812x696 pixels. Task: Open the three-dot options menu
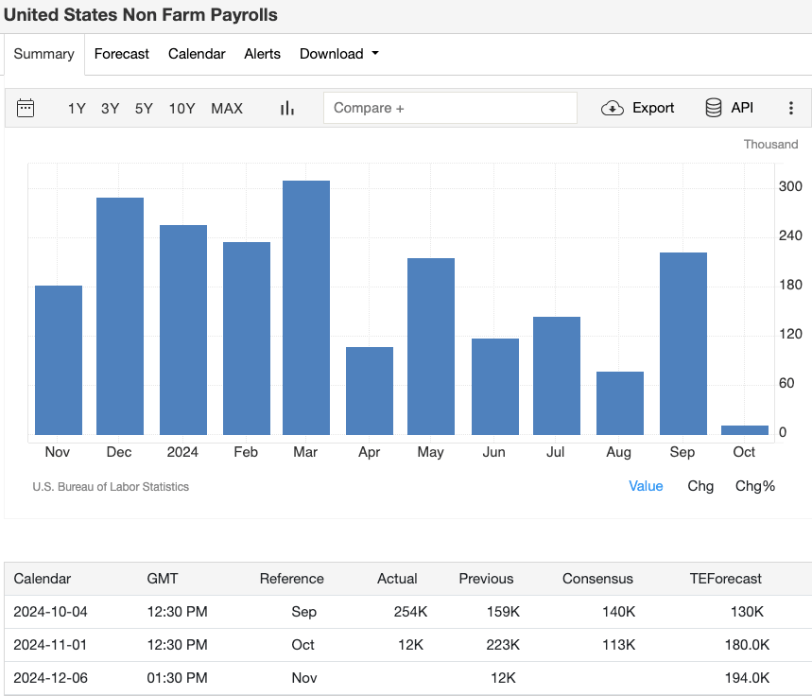click(x=791, y=108)
